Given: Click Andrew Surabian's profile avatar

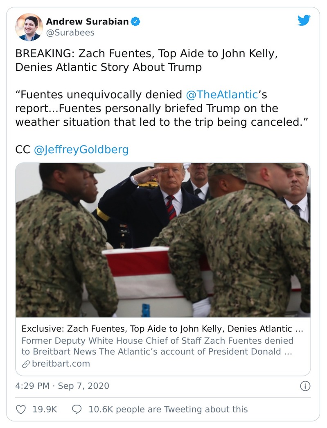Looking at the screenshot, I should (x=29, y=26).
